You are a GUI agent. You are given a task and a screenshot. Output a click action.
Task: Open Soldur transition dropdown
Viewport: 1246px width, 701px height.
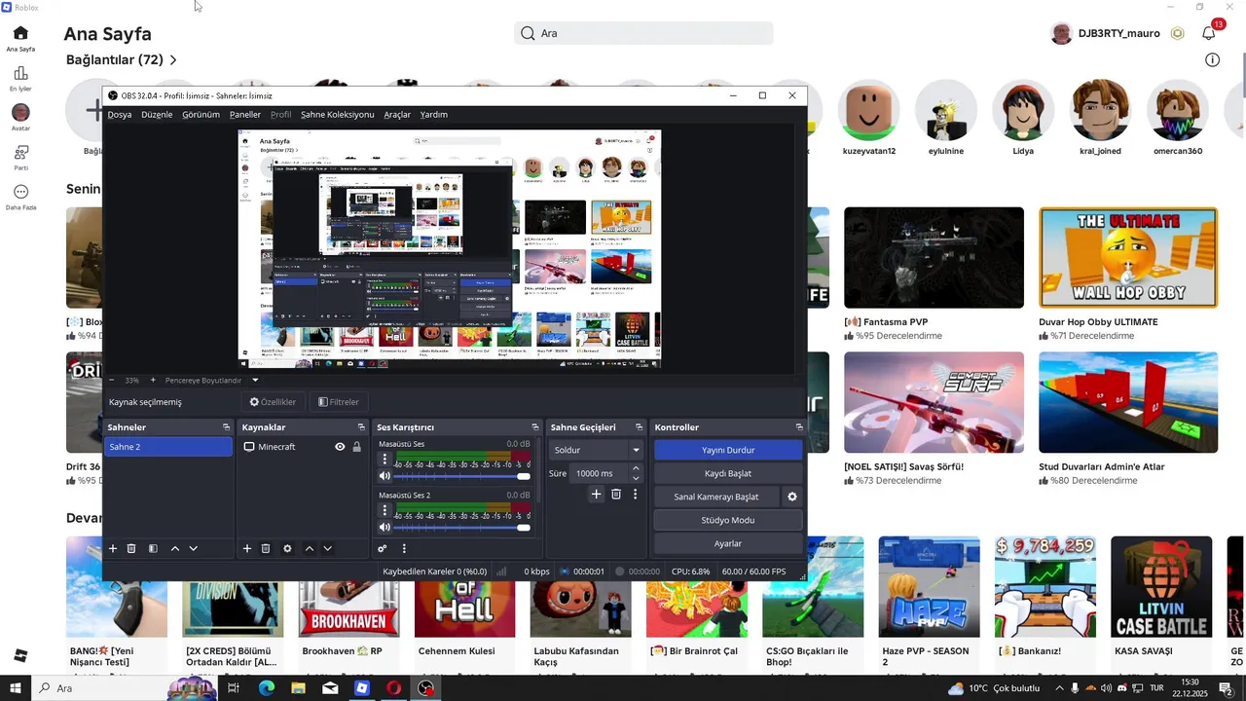click(x=597, y=450)
